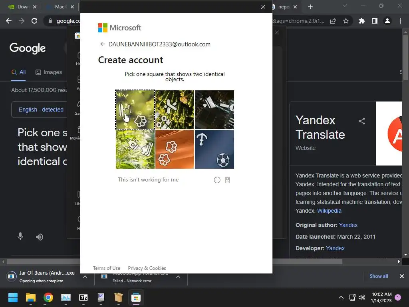Select the blue tile with anchor and soccer ball

[x=214, y=150]
